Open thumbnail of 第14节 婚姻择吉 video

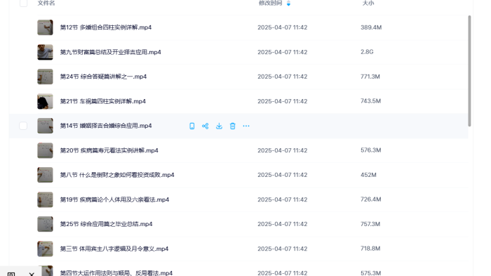pos(45,126)
